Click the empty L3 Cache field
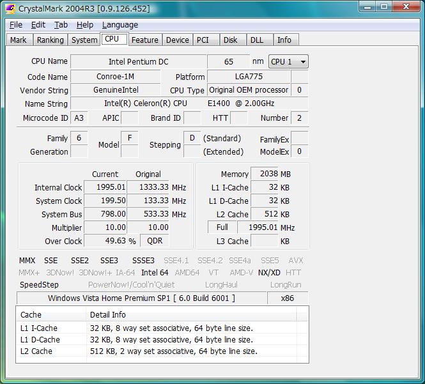 265,241
